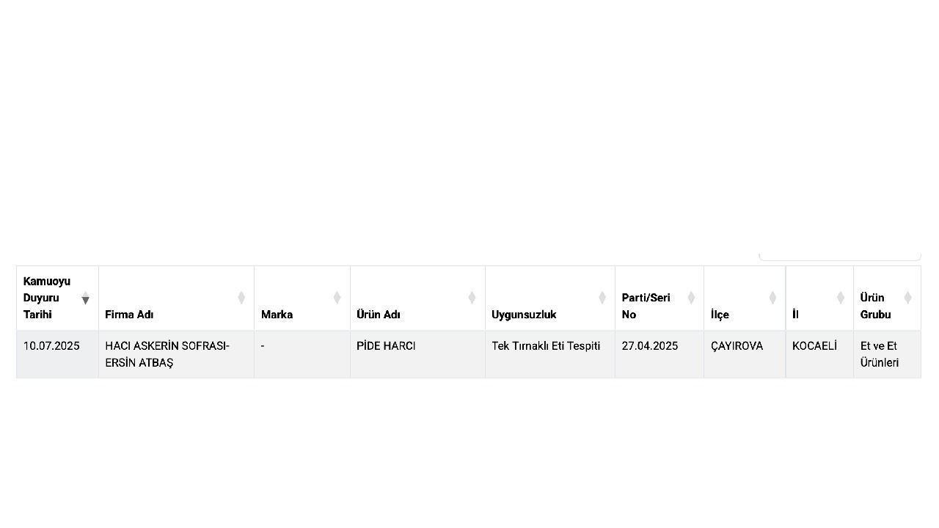This screenshot has height=528, width=939.
Task: Select the Uygunsuzluk header text
Action: click(x=524, y=315)
